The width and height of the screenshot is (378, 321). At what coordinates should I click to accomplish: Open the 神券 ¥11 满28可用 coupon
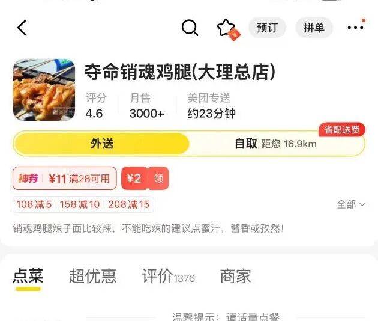pyautogui.click(x=65, y=179)
